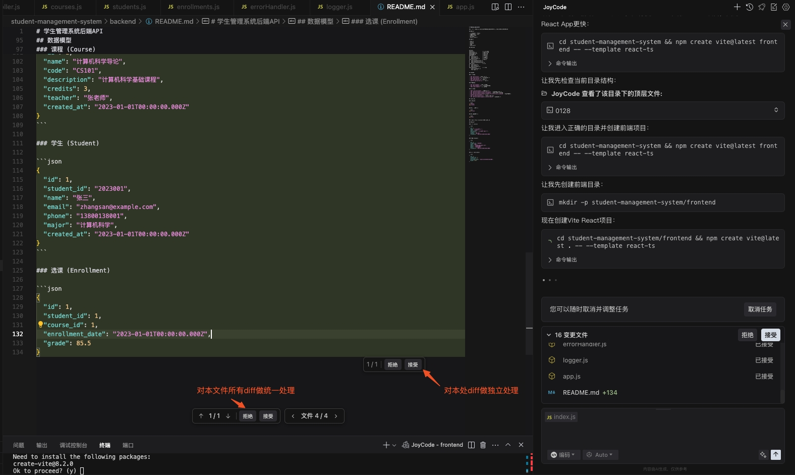Click the rocket icon in JoyCode header
Screen dimensions: 795x475
(762, 7)
